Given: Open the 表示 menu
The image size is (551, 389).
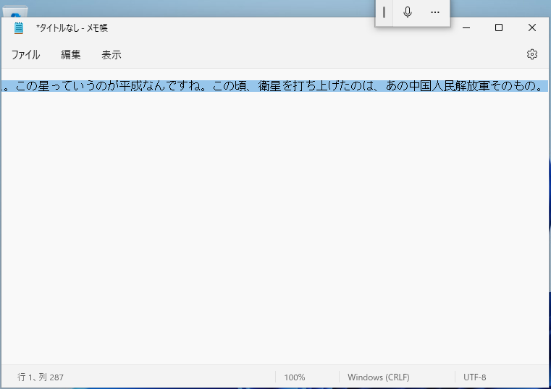Looking at the screenshot, I should (112, 55).
